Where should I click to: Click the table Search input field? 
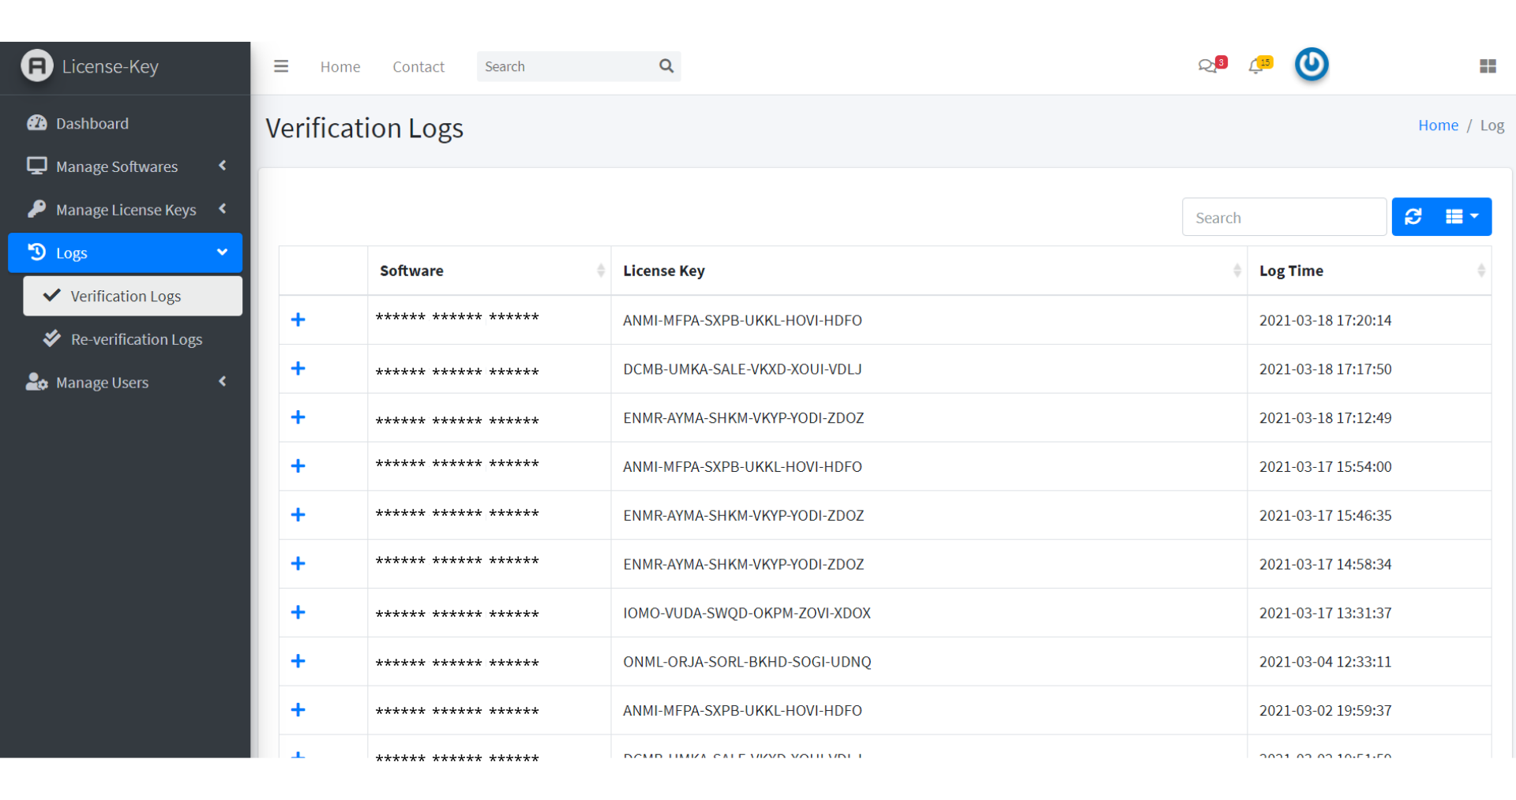coord(1284,218)
